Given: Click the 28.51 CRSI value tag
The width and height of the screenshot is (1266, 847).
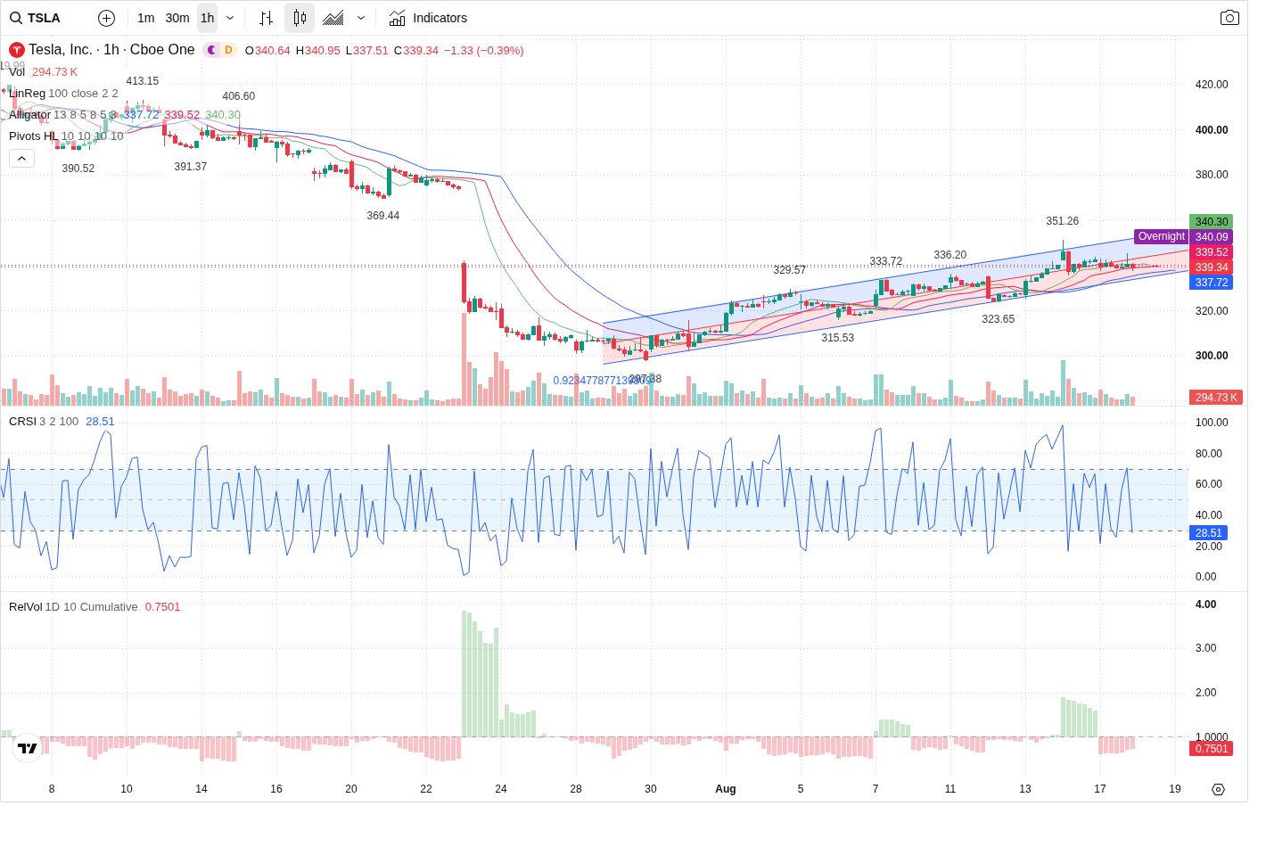Looking at the screenshot, I should [x=1209, y=533].
